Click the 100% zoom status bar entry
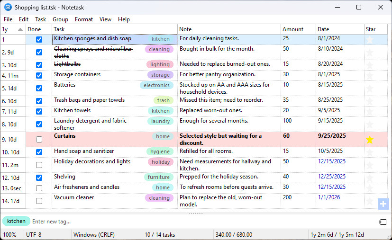Image resolution: width=392 pixels, height=240 pixels. point(9,235)
